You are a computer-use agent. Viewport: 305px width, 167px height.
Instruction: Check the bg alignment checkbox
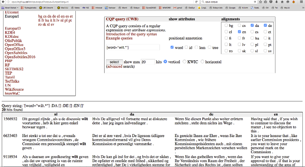click(226, 26)
